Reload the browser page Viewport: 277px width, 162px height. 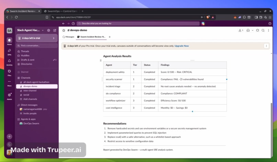point(16,17)
